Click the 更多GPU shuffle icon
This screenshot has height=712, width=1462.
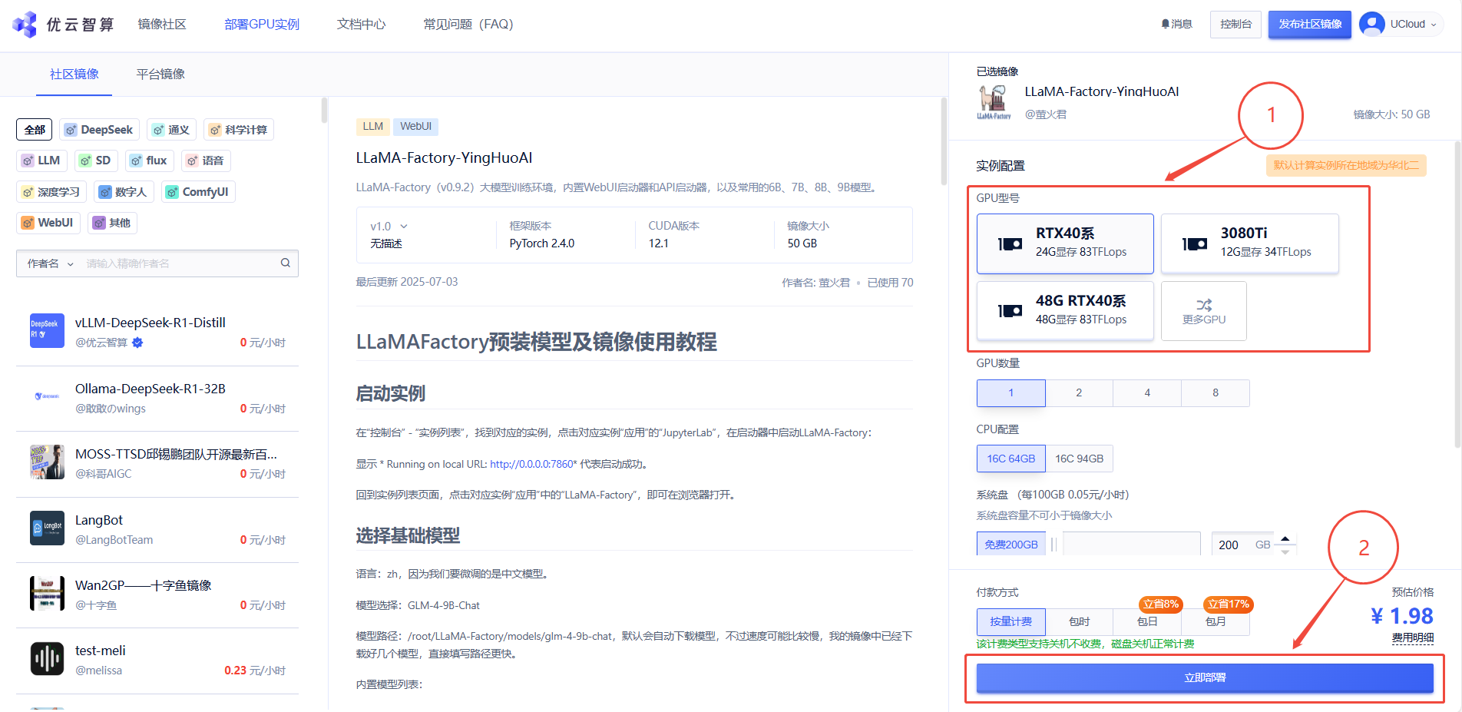1204,305
